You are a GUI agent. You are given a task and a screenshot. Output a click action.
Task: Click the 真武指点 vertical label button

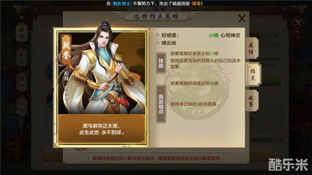point(161,104)
